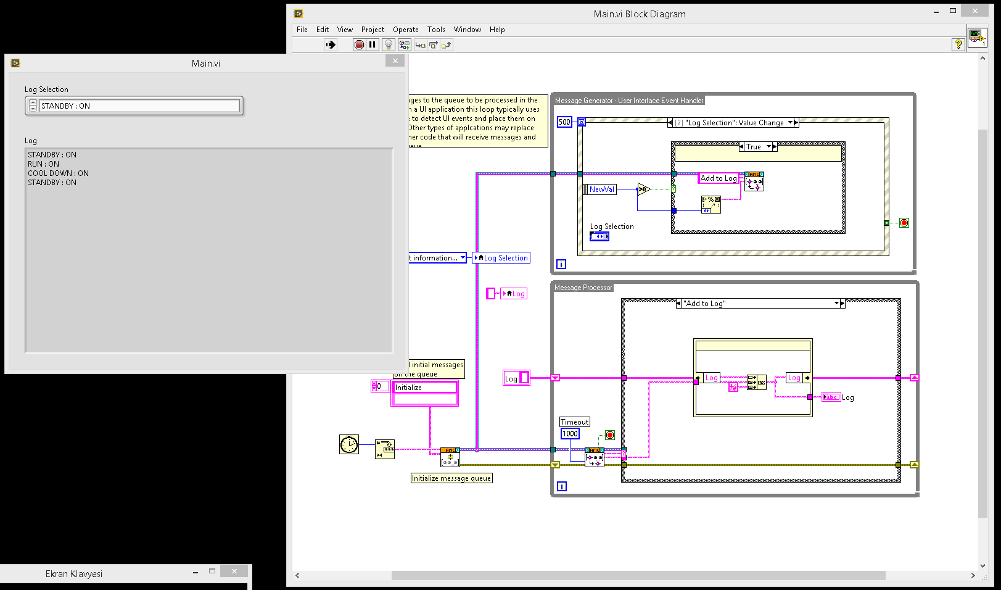Select the Concatenate Strings node
This screenshot has height=590, width=1001.
(757, 383)
